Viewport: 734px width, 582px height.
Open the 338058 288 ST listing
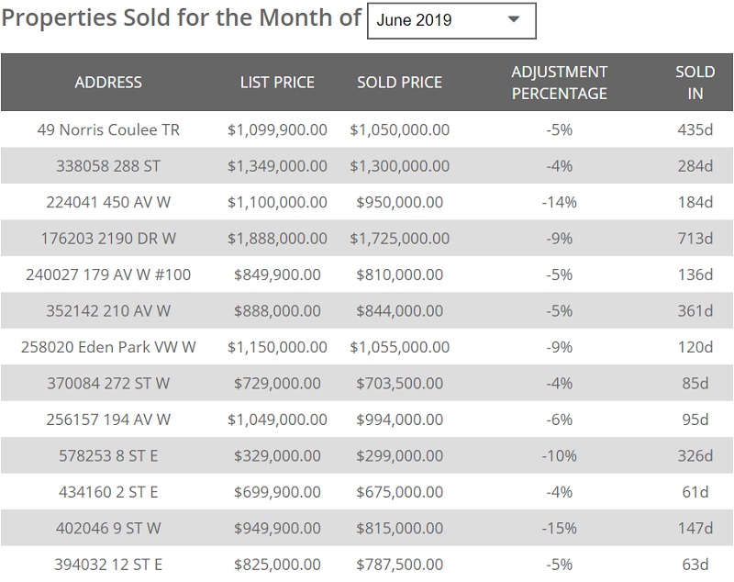(108, 166)
